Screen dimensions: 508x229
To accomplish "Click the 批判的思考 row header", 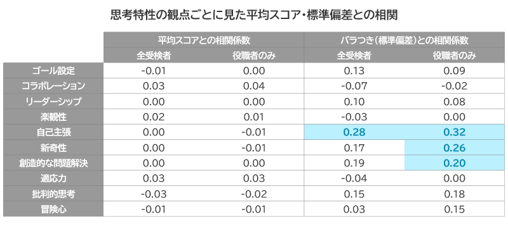I will [x=53, y=194].
